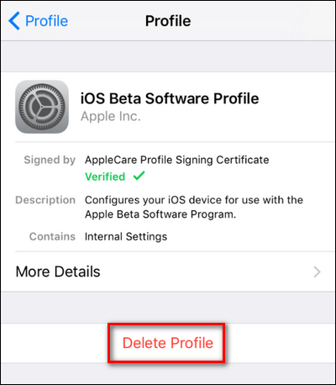The height and width of the screenshot is (385, 336).
Task: Expand More Details using right chevron
Action: (x=317, y=272)
